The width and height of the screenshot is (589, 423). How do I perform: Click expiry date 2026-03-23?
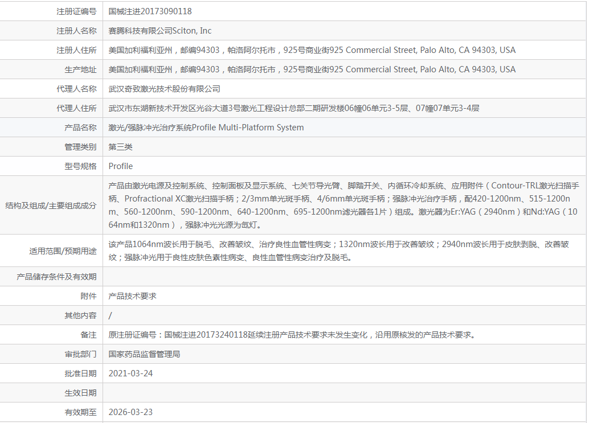pos(130,412)
